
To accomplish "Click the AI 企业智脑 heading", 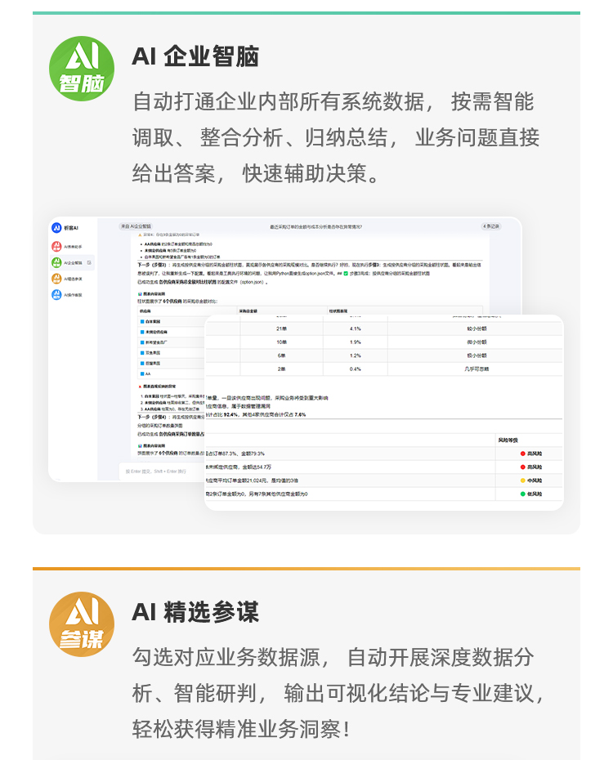I will 195,56.
